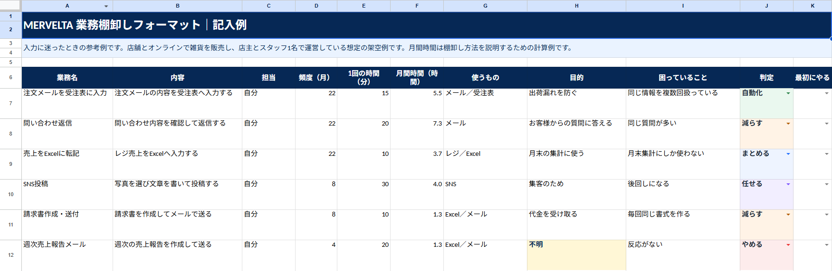Open the empty column K dropdown in row 7
The height and width of the screenshot is (271, 832).
(827, 93)
